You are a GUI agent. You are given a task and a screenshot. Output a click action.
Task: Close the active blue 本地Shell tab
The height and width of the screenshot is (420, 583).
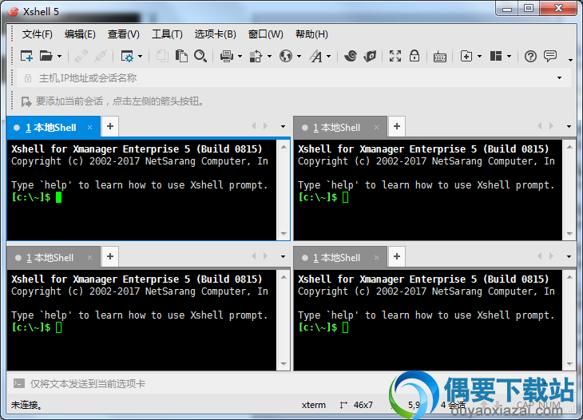point(89,128)
